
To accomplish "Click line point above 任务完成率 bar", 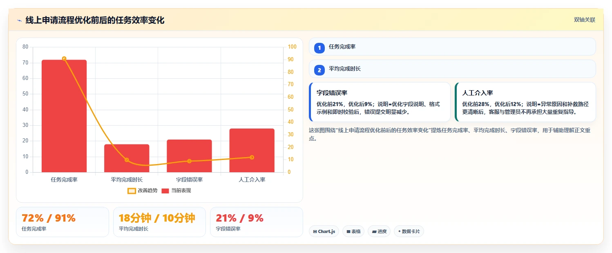I will [x=64, y=58].
